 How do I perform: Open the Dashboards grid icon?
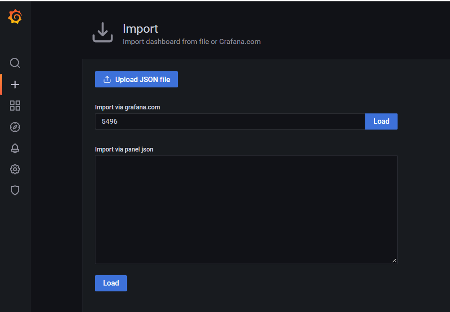15,106
